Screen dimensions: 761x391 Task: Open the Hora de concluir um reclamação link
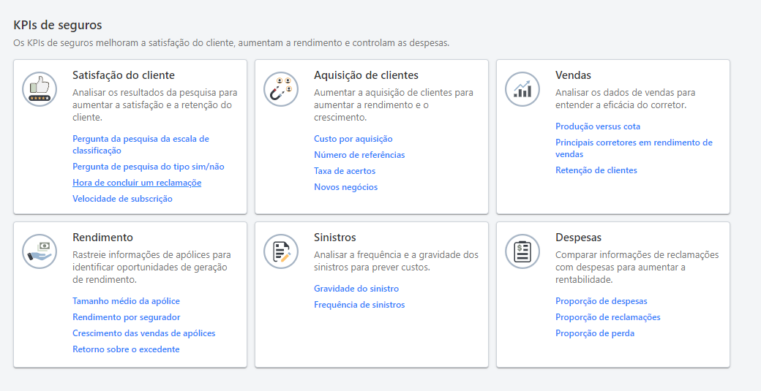(x=137, y=183)
